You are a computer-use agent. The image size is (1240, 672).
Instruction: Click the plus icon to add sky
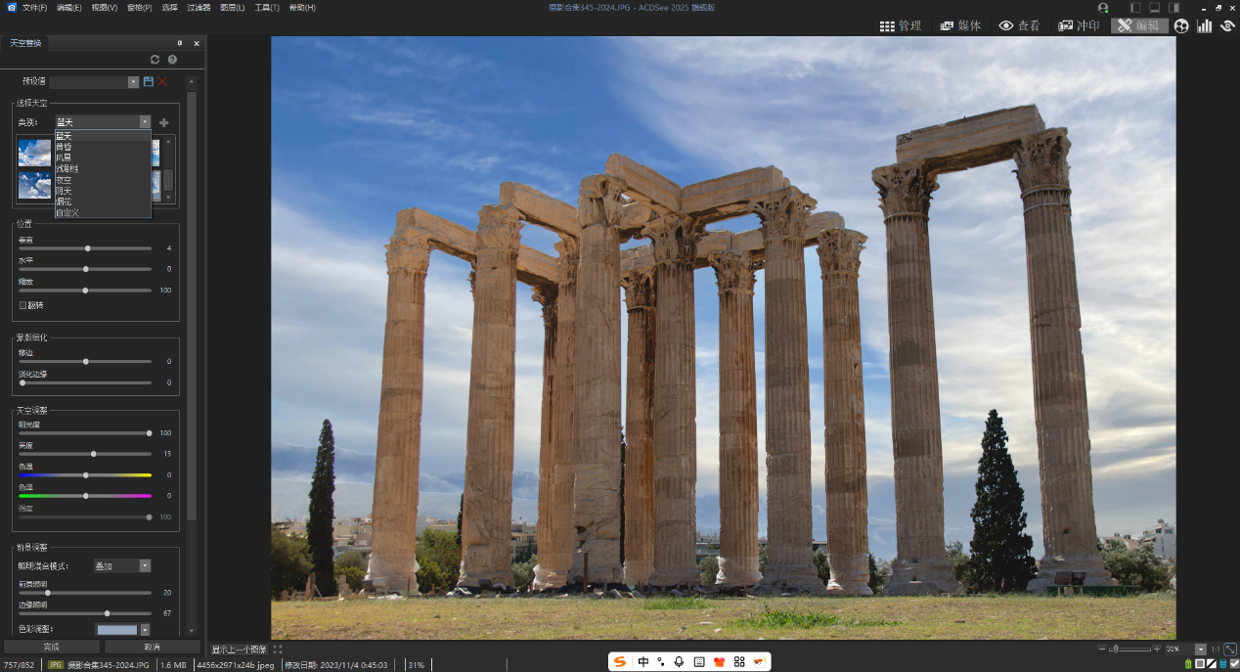click(163, 122)
